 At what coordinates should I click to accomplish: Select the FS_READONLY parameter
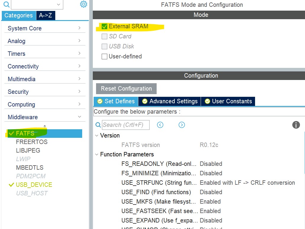pyautogui.click(x=159, y=164)
